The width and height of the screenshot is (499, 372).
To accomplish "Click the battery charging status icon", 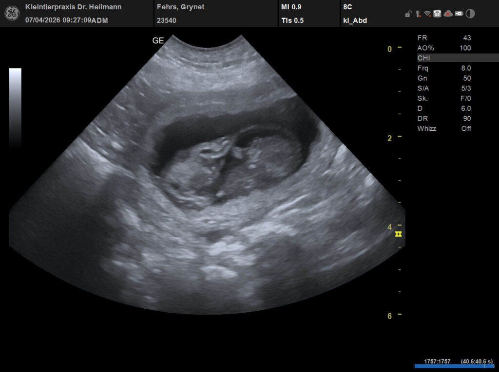I will (x=459, y=14).
